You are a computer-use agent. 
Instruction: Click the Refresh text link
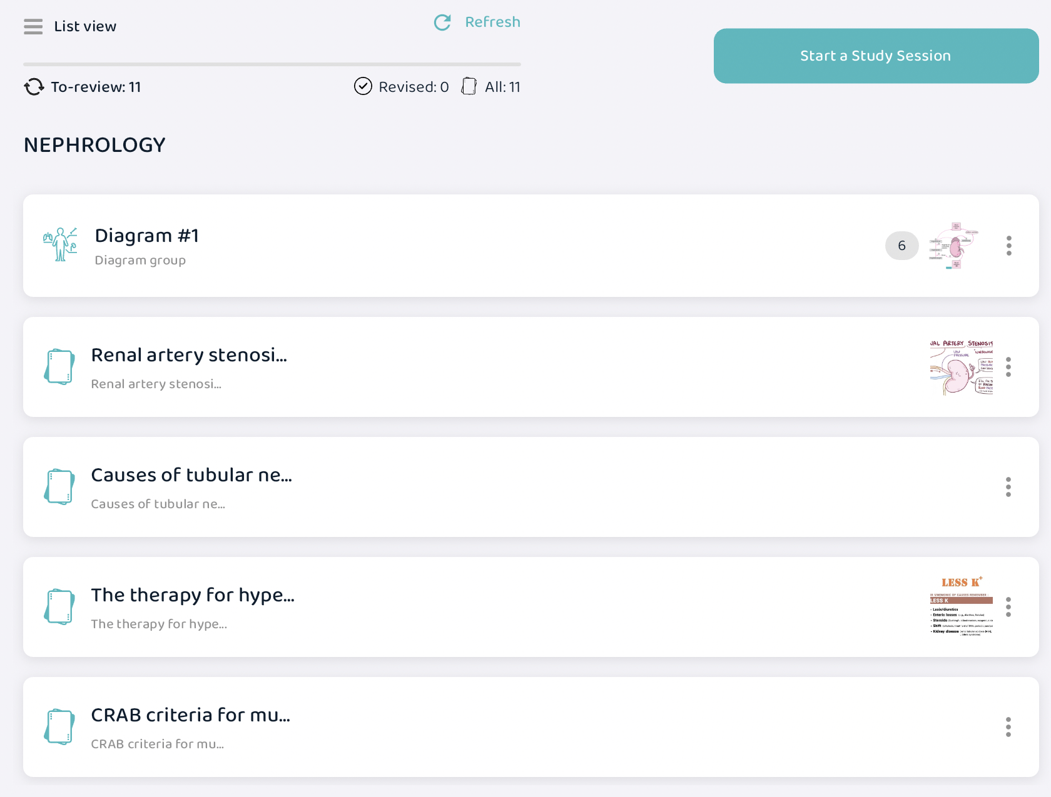(x=492, y=22)
